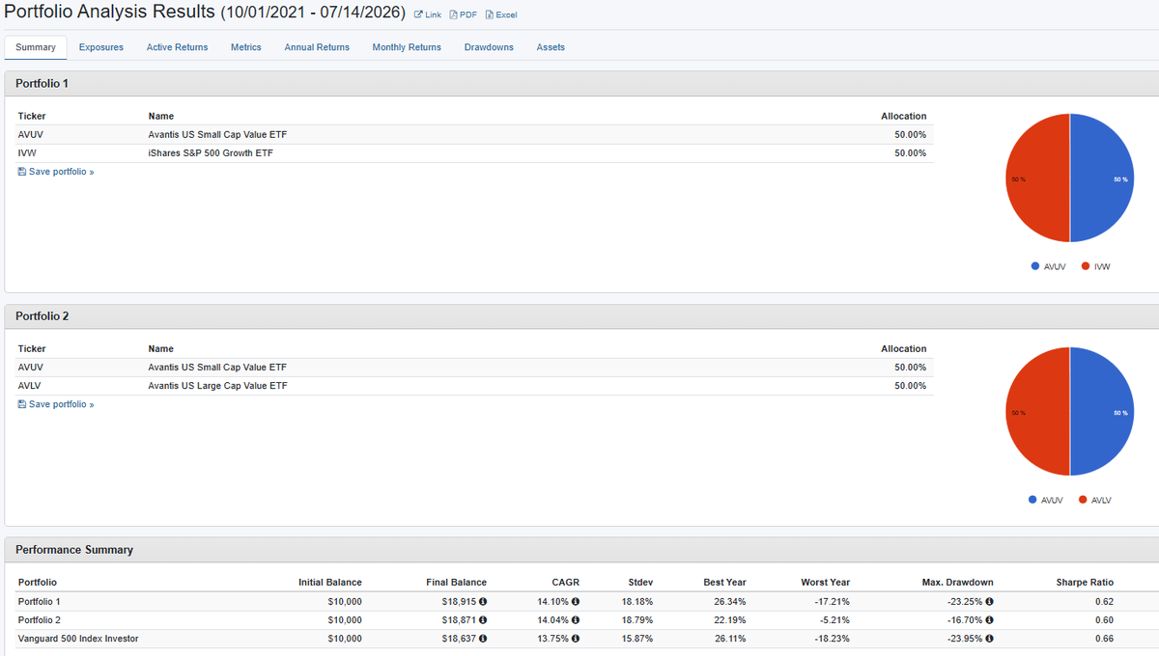Screen dimensions: 1159x656
Task: Switch to the Drawdowns tab
Action: point(489,47)
